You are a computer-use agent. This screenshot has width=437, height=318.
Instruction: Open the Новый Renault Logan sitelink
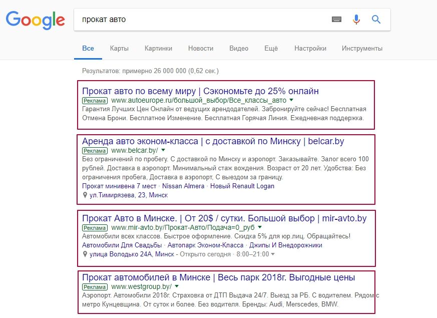(x=242, y=186)
